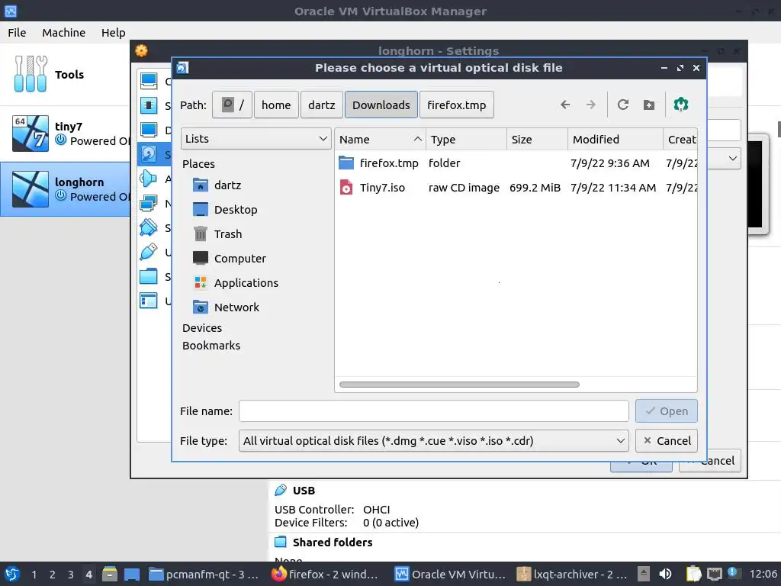Image resolution: width=781 pixels, height=586 pixels.
Task: Go back in file dialog history
Action: click(565, 105)
